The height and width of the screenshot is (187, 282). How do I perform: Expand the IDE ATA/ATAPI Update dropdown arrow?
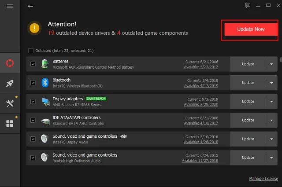(x=271, y=120)
